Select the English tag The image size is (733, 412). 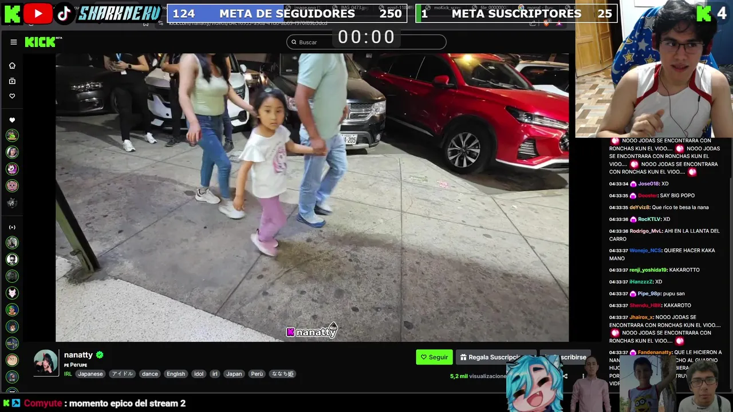click(x=176, y=374)
